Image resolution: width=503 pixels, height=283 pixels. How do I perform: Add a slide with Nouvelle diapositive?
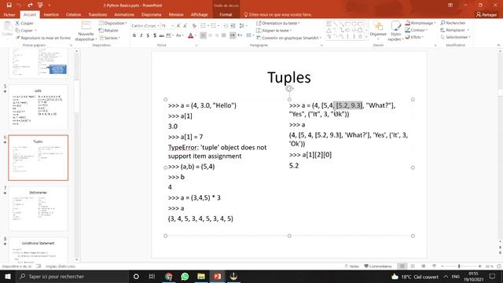click(x=86, y=31)
